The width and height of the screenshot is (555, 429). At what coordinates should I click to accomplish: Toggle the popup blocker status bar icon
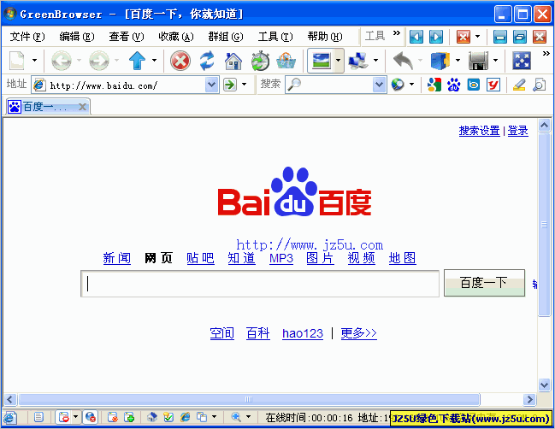(x=64, y=418)
